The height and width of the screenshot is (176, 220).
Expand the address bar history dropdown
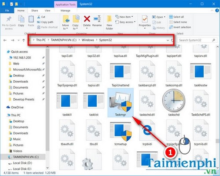click(168, 40)
